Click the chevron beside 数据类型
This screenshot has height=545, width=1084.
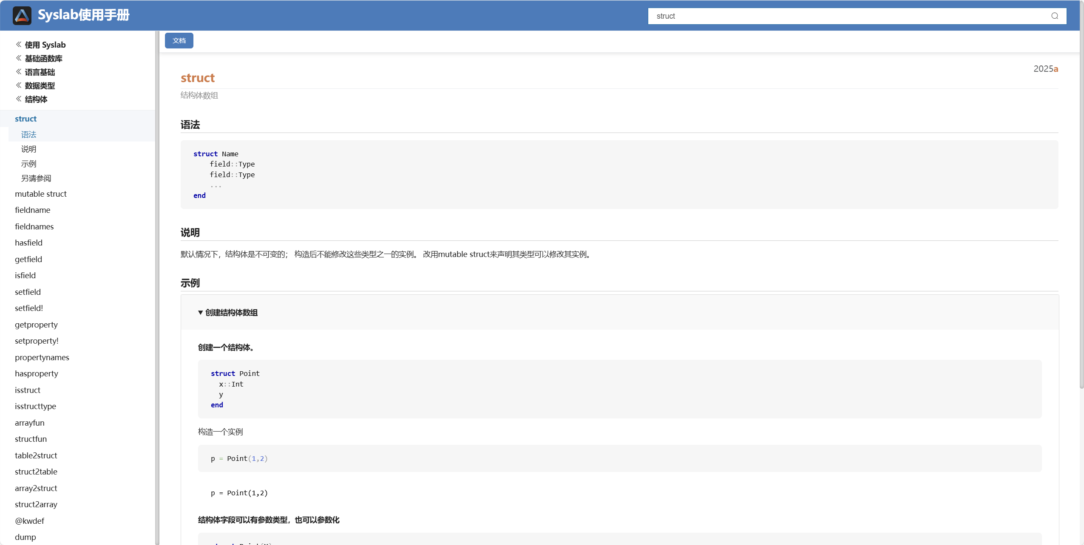pos(19,85)
